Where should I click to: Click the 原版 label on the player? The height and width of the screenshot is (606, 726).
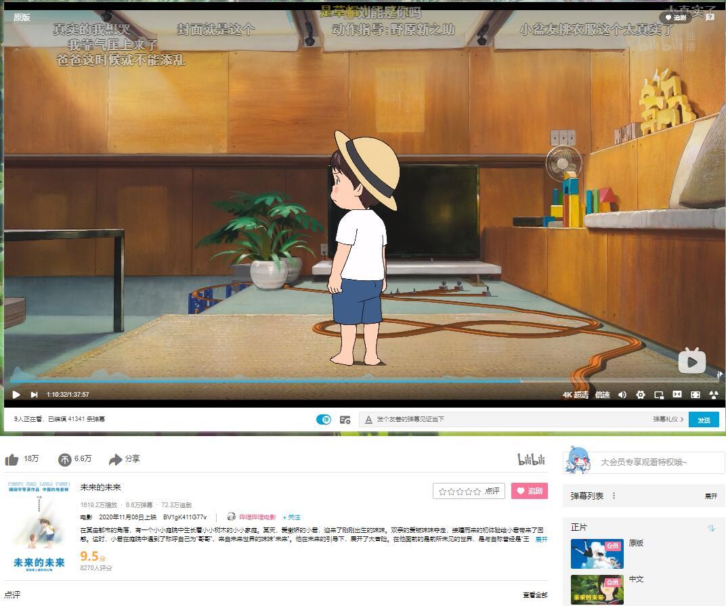(21, 17)
